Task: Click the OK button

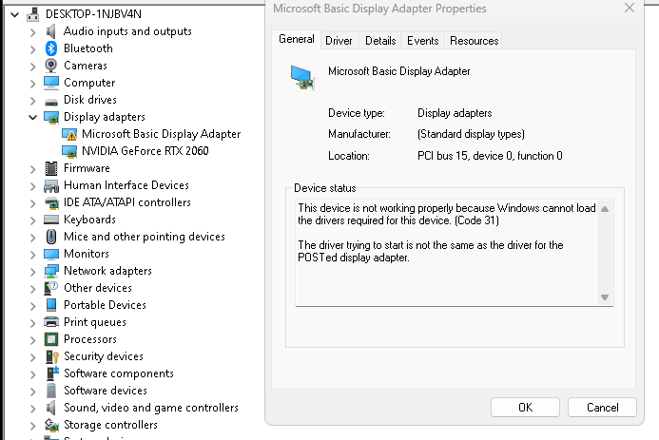Action: click(x=525, y=408)
